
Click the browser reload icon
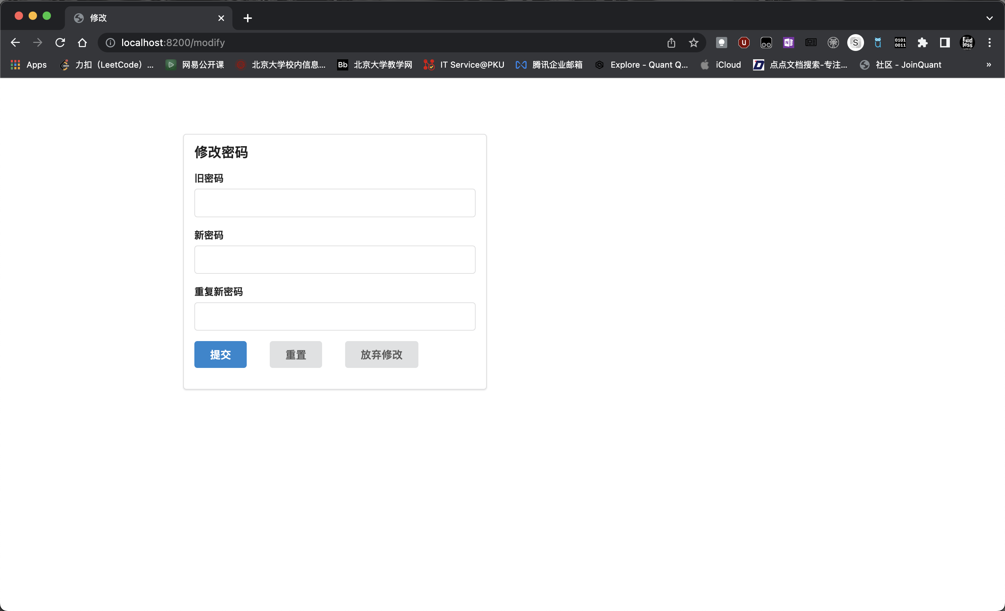click(x=60, y=43)
